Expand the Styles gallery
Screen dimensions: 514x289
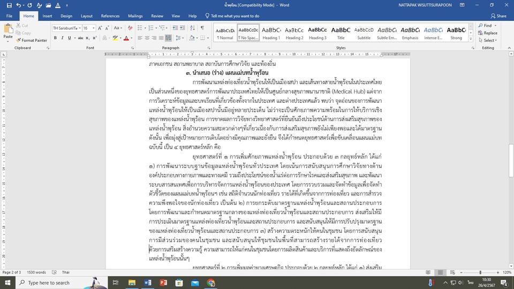[x=471, y=39]
